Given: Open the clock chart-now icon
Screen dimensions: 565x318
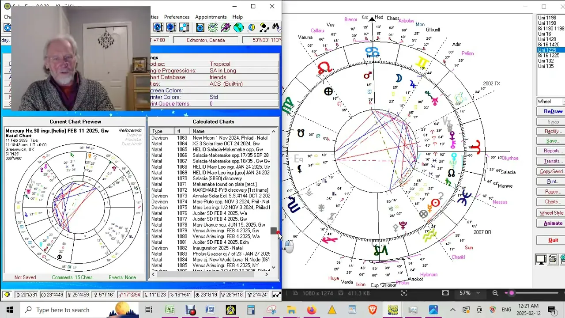Looking at the screenshot, I should pyautogui.click(x=213, y=27).
